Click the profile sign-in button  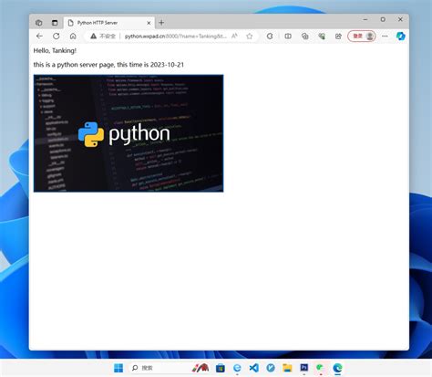tap(362, 37)
